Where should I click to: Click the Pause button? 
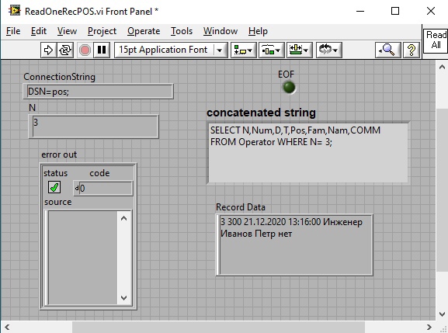click(x=102, y=50)
